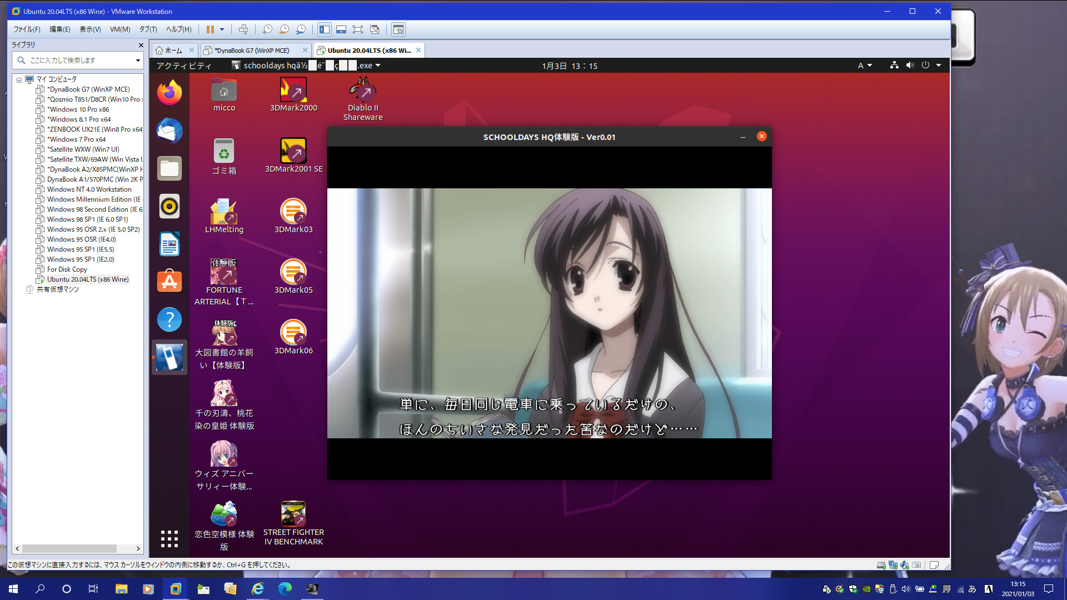
Task: Open Ubuntu Software from the dock
Action: point(169,282)
